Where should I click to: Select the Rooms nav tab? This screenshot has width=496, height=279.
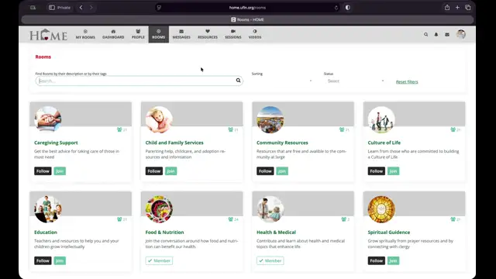158,34
